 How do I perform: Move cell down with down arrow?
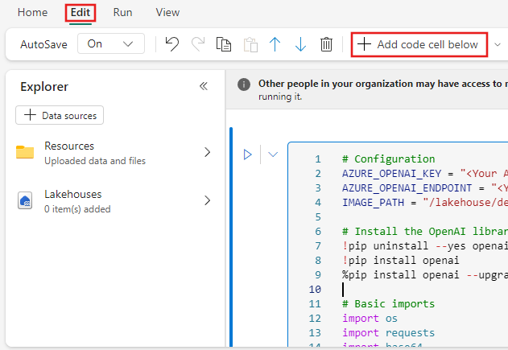300,44
